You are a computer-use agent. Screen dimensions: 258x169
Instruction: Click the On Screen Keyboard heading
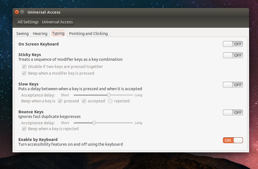[x=38, y=44]
